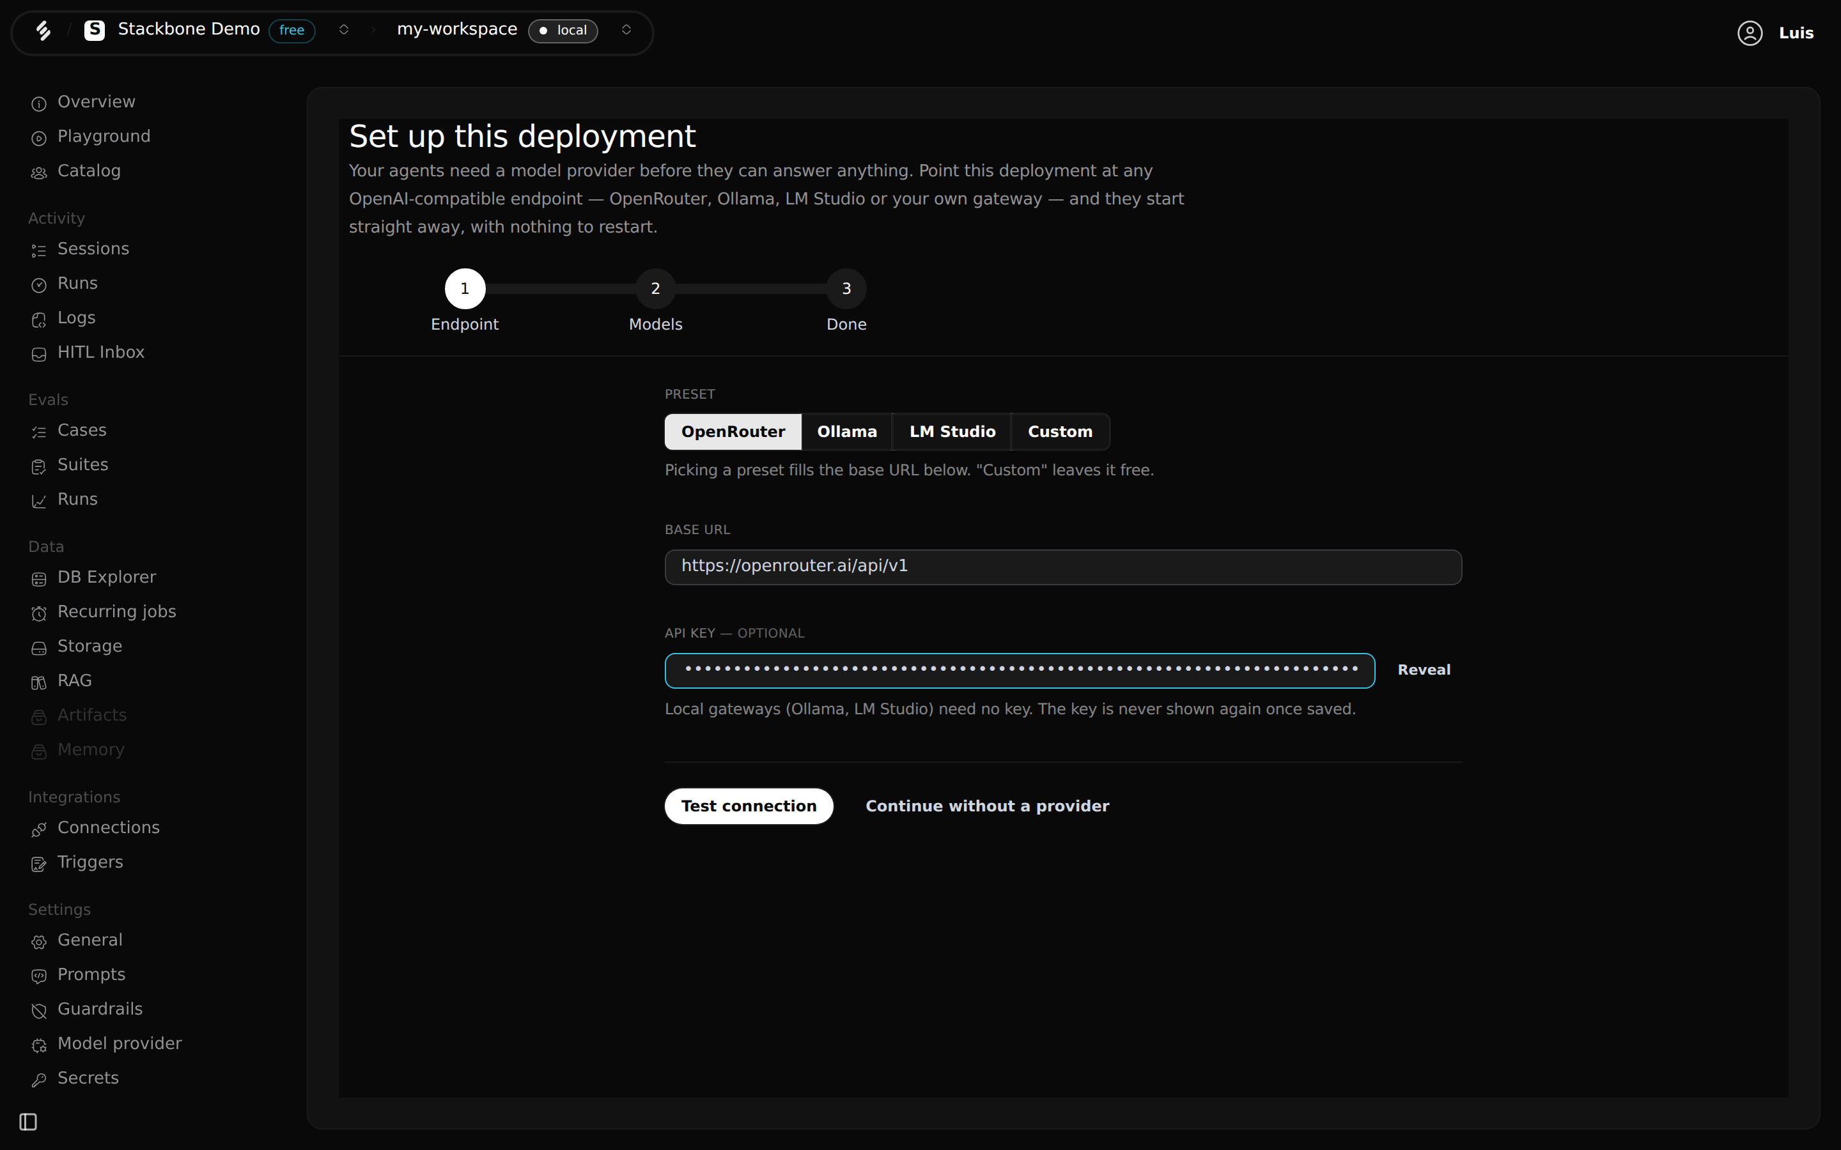Click Continue without a provider
Viewport: 1841px width, 1150px height.
(x=988, y=806)
